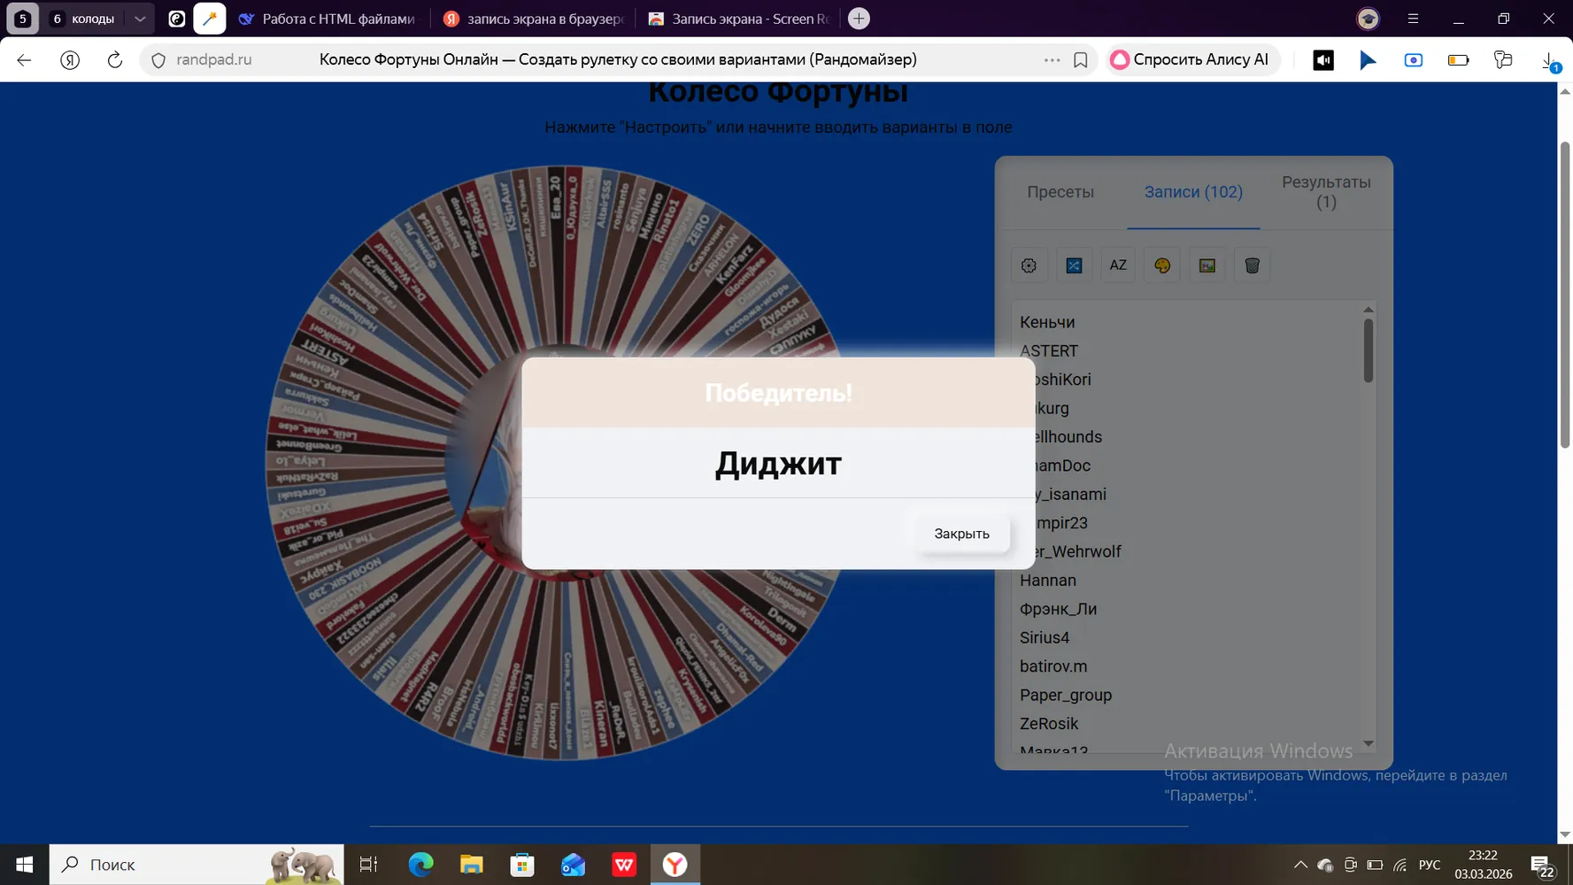1573x885 pixels.
Task: Click the randpad.ru address field
Action: [x=213, y=60]
